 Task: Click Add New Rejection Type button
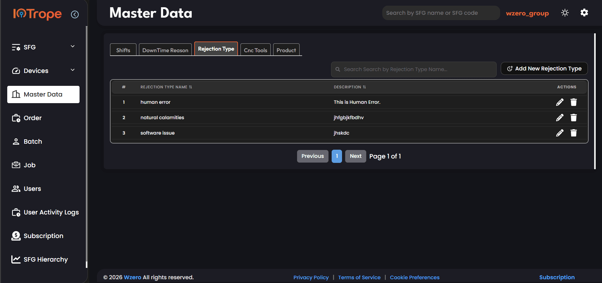tap(544, 69)
